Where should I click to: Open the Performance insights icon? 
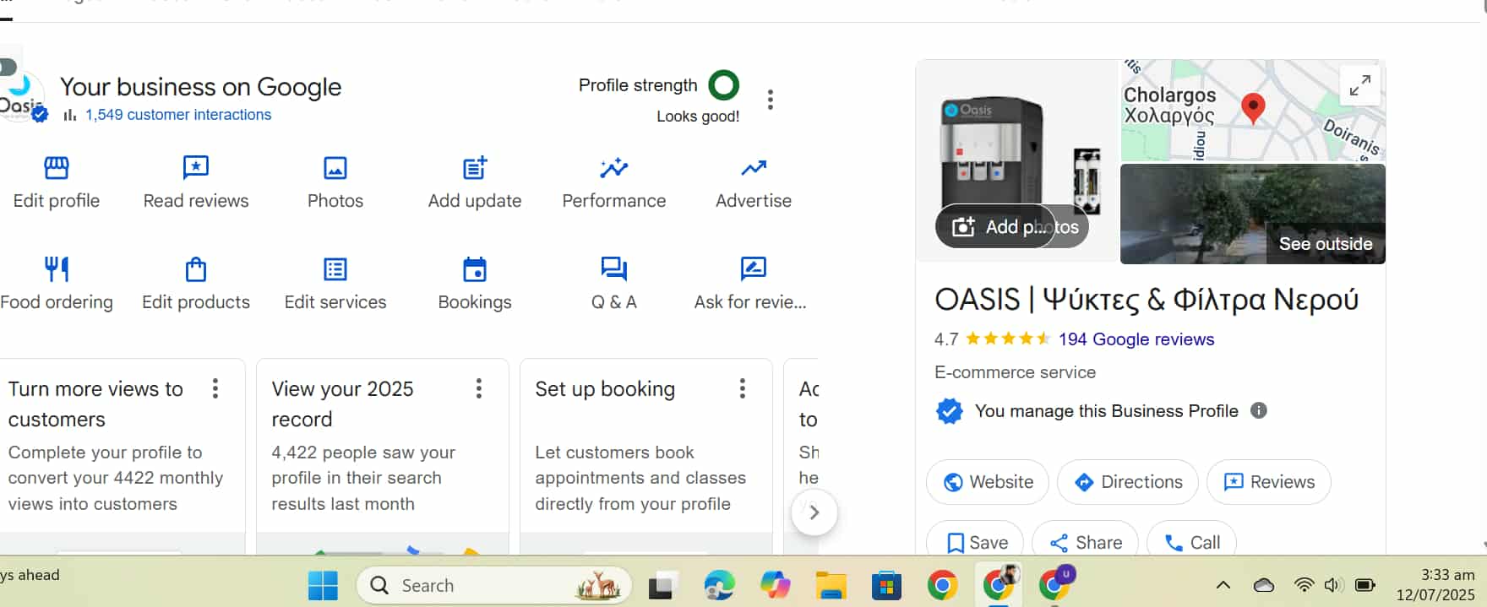[613, 169]
